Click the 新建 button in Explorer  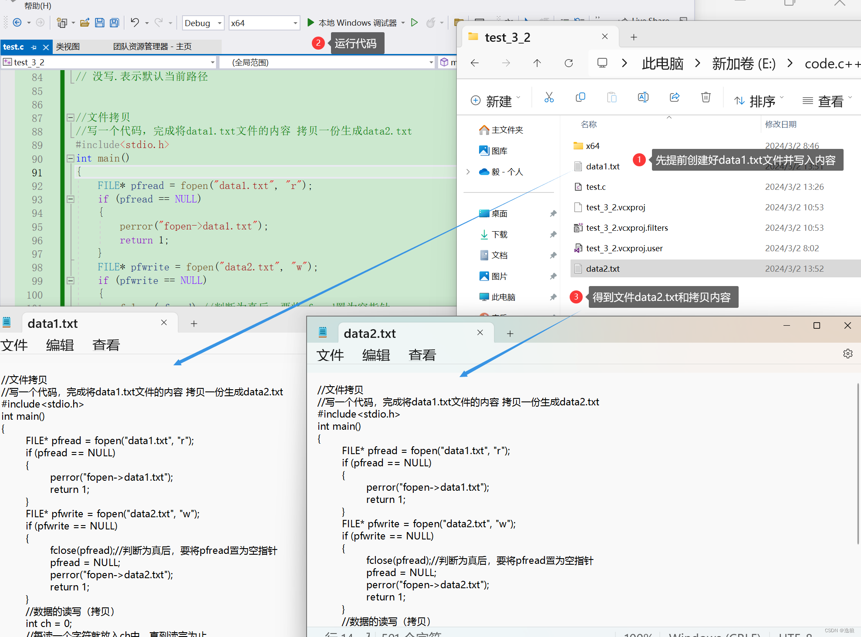[x=495, y=101]
